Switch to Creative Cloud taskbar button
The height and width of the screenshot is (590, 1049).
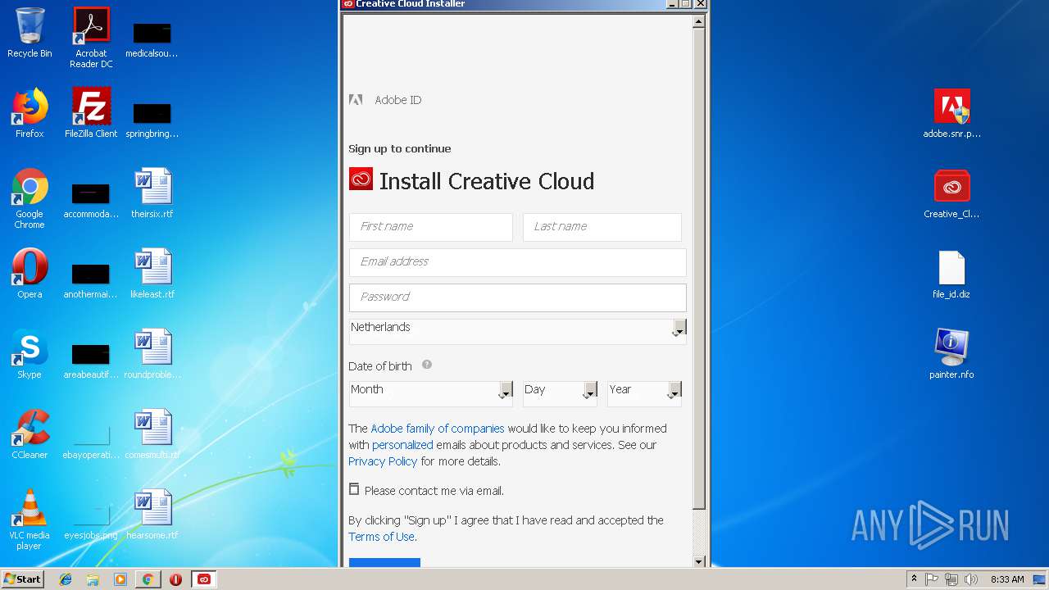[204, 579]
